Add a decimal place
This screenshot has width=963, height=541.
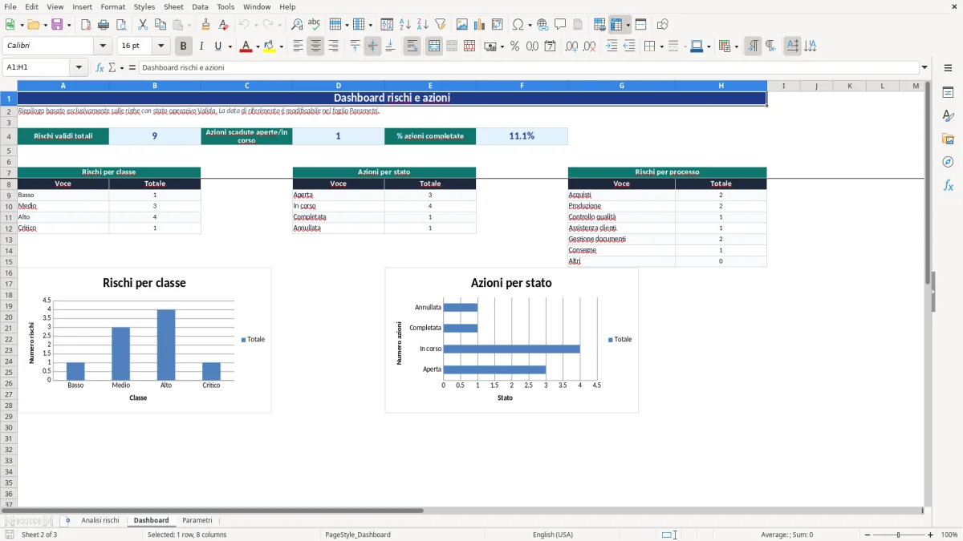(x=571, y=46)
